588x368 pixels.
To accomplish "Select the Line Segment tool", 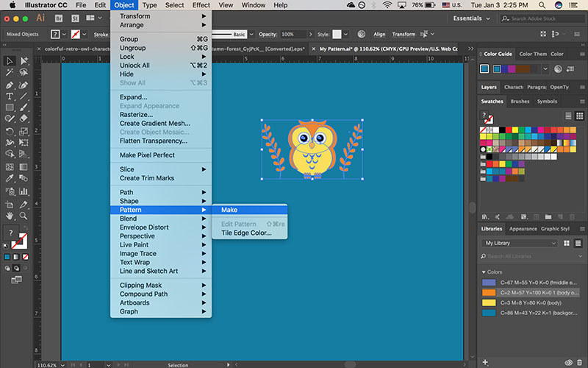I will (24, 96).
